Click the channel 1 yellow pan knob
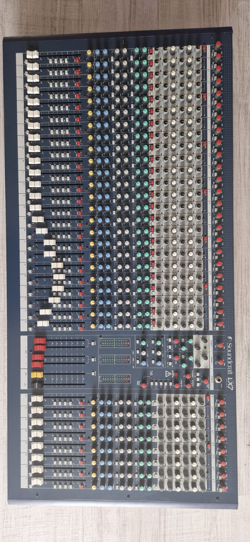Viewport: 250px width, 542px height. [x=89, y=53]
